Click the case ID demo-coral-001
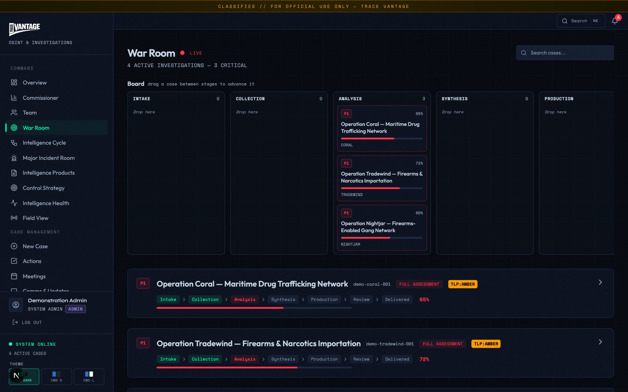 point(372,284)
